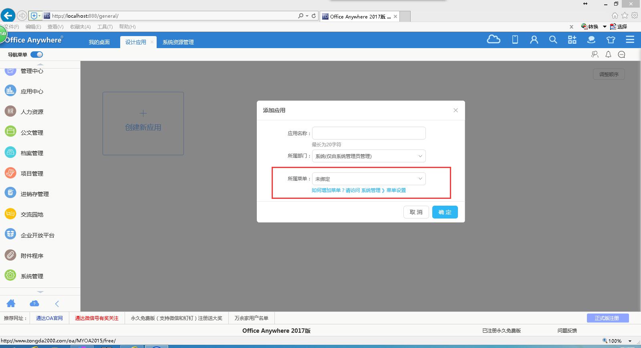
Task: Click the home icon at sidebar bottom
Action: (11, 303)
